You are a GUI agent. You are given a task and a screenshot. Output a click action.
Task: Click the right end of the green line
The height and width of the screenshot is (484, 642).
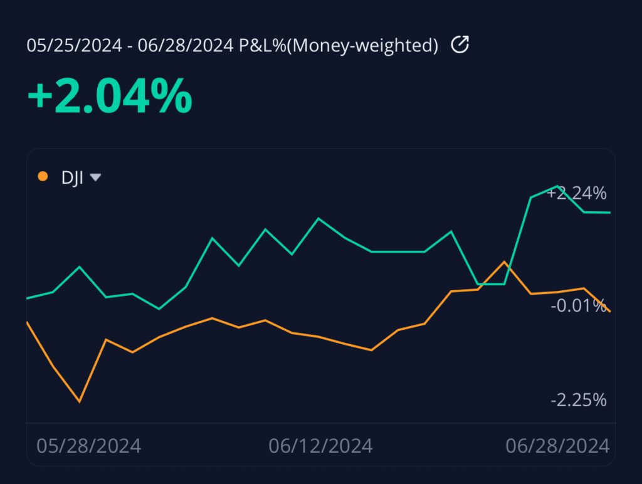tap(609, 213)
